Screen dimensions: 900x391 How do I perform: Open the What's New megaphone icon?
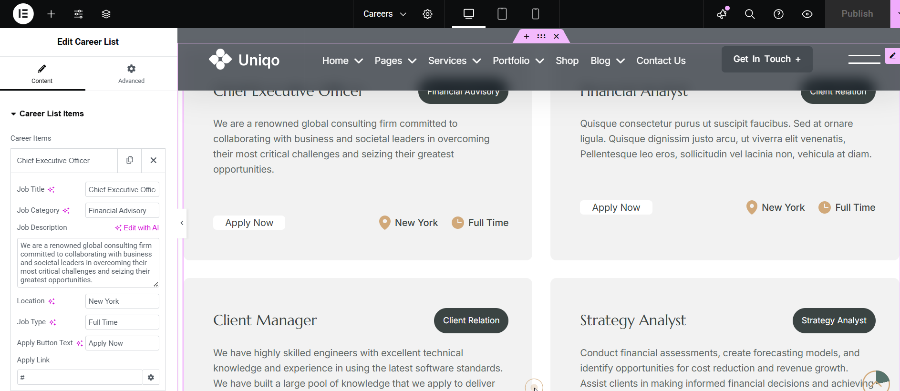pyautogui.click(x=722, y=14)
